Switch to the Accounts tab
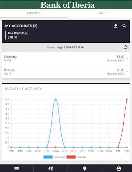 click(33, 13)
